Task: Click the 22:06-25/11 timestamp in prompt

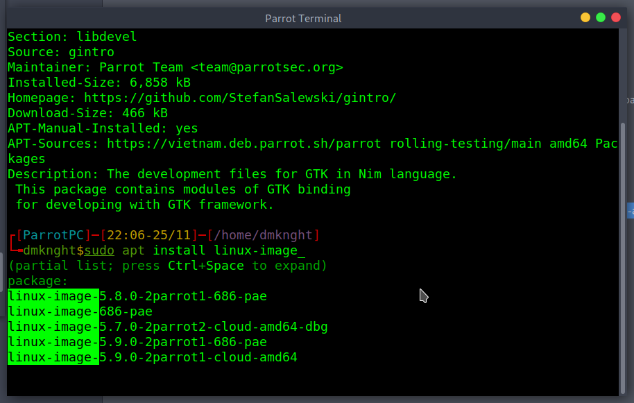Action: pos(148,235)
